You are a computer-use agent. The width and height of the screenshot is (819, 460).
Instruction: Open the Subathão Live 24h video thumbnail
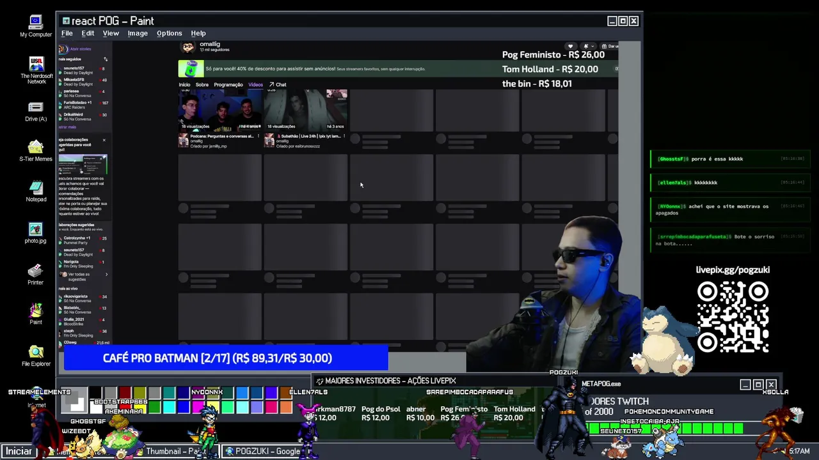[306, 111]
